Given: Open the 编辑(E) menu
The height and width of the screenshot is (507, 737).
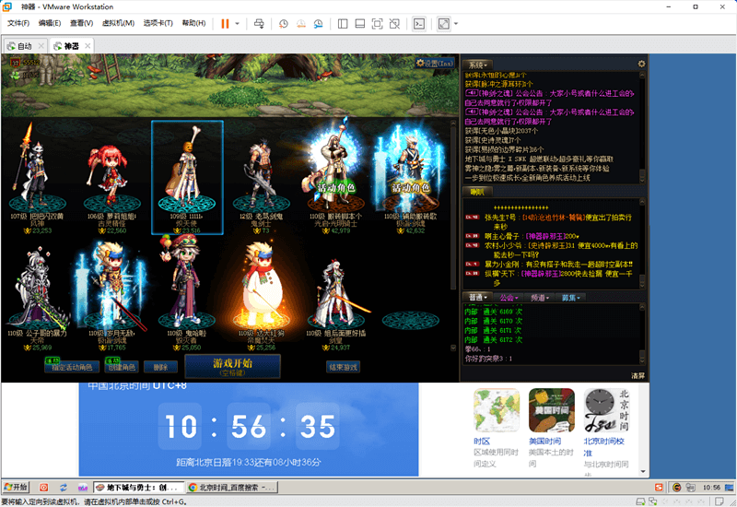Looking at the screenshot, I should point(50,23).
